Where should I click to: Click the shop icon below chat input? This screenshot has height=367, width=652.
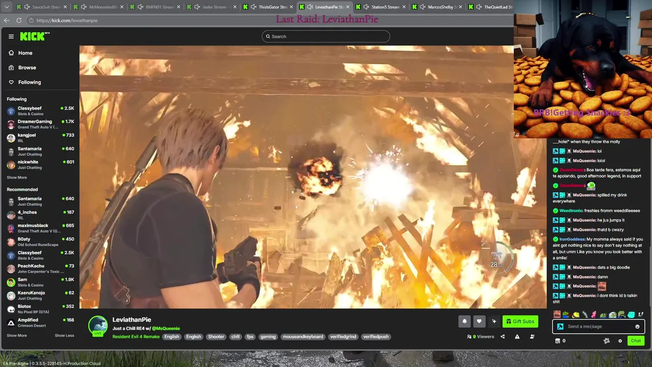point(557,341)
